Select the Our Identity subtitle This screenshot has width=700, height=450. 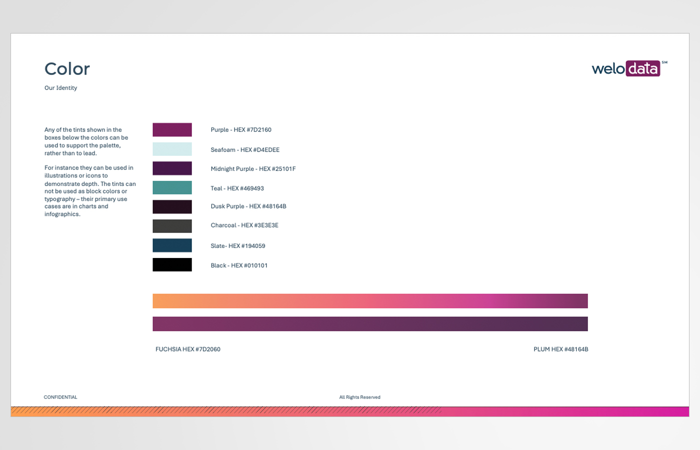coord(61,87)
